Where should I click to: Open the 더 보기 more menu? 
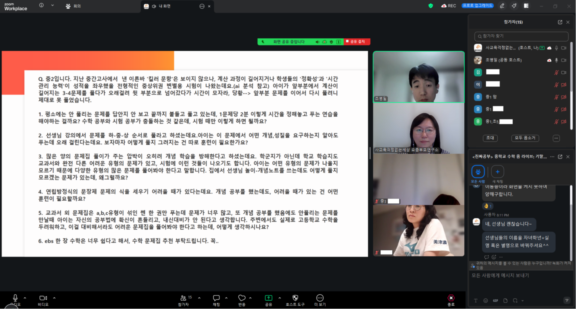[x=320, y=300]
